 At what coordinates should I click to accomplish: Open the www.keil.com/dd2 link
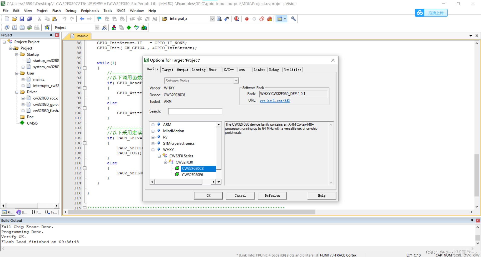tap(275, 101)
